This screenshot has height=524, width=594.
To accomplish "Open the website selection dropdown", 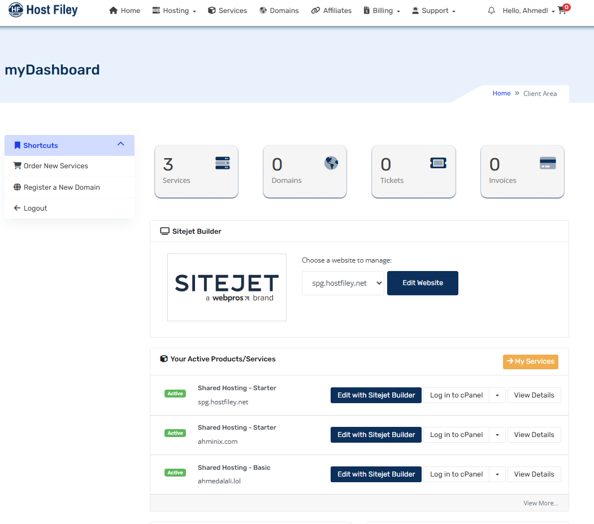I will tap(342, 283).
